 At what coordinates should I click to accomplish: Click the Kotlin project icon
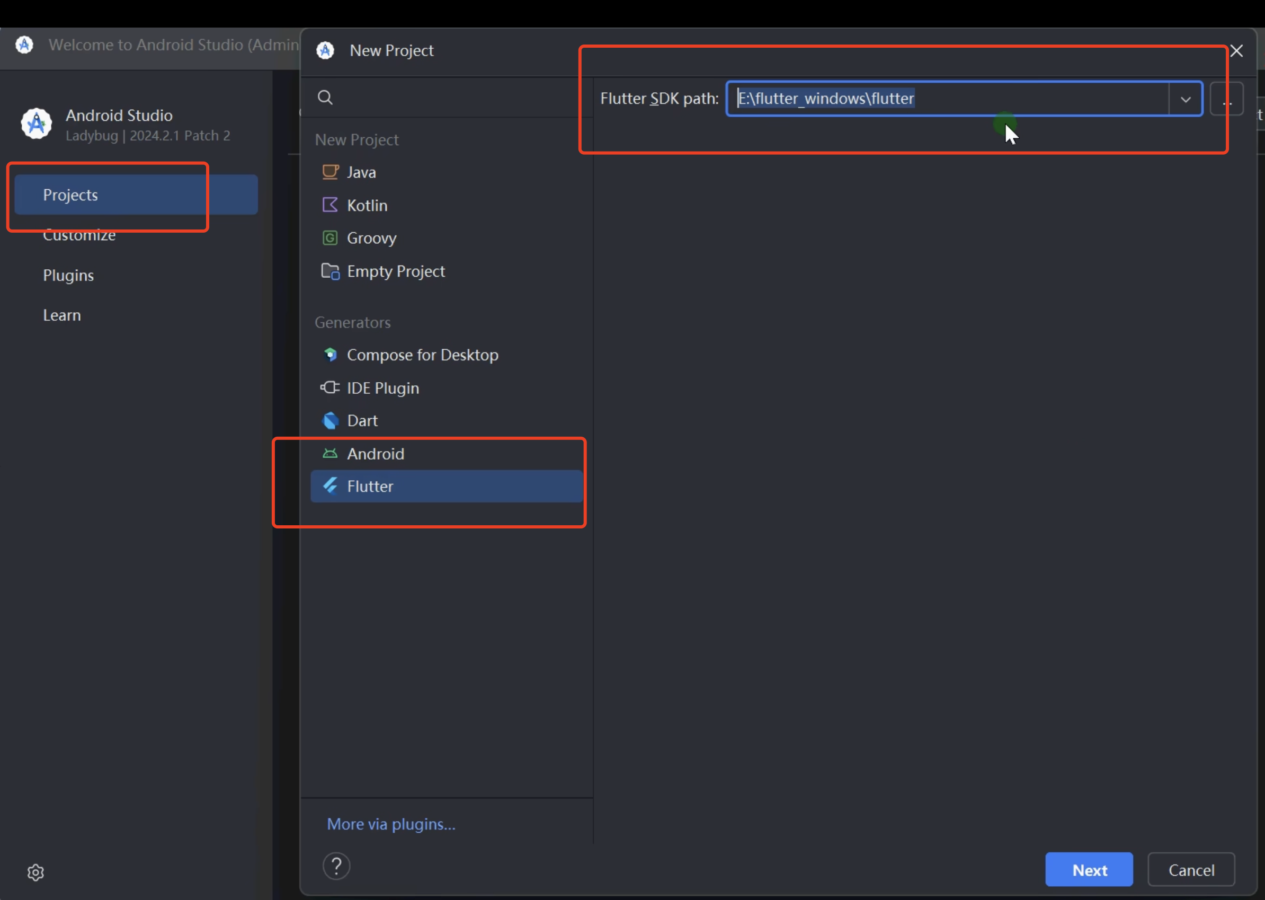click(330, 205)
